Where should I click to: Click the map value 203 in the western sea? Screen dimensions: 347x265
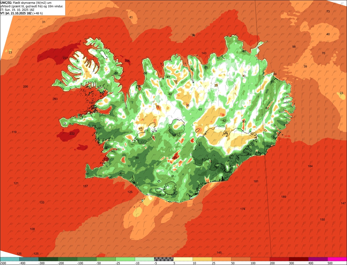point(55,99)
